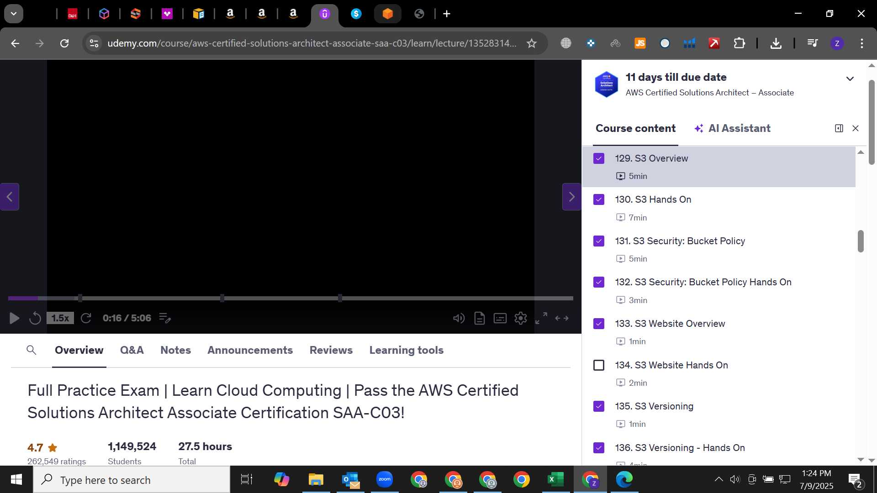The width and height of the screenshot is (877, 493).
Task: Open video settings gear
Action: 521,318
